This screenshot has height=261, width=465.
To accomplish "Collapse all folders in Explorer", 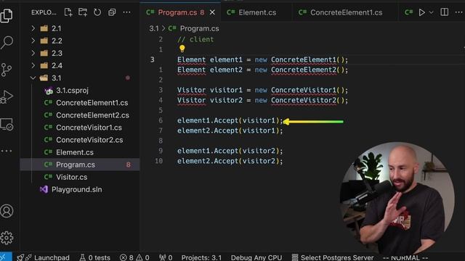I will [112, 12].
